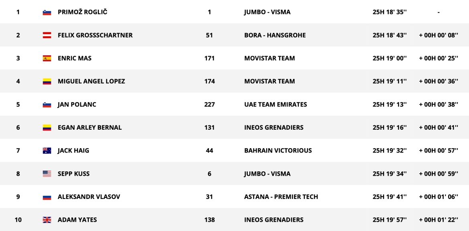Click Enric Mas's time 25H 19' 00''
The height and width of the screenshot is (231, 469).
390,58
